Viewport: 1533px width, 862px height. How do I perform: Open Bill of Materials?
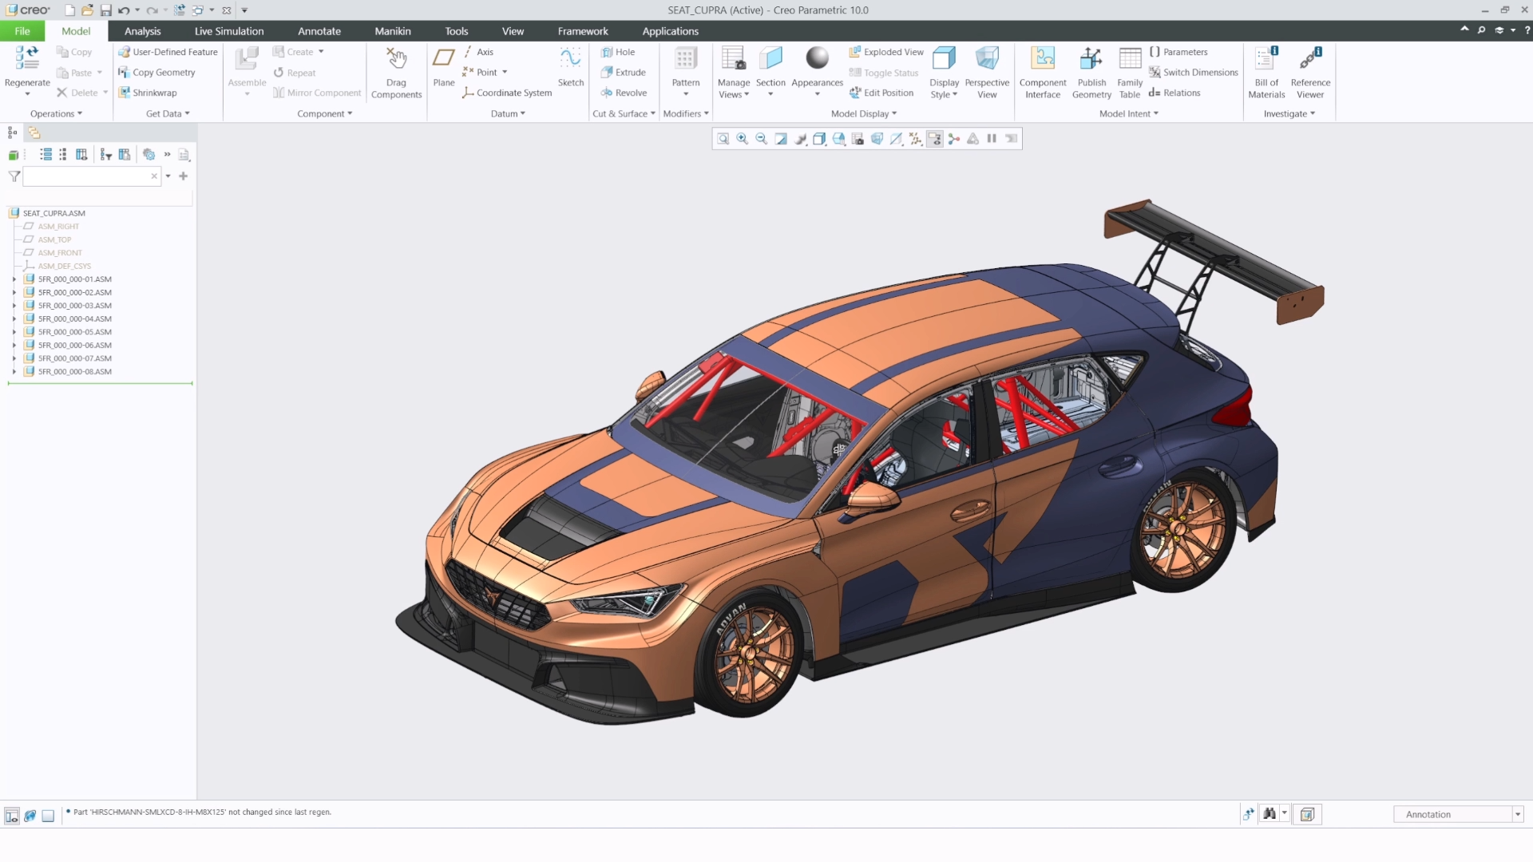click(x=1266, y=73)
